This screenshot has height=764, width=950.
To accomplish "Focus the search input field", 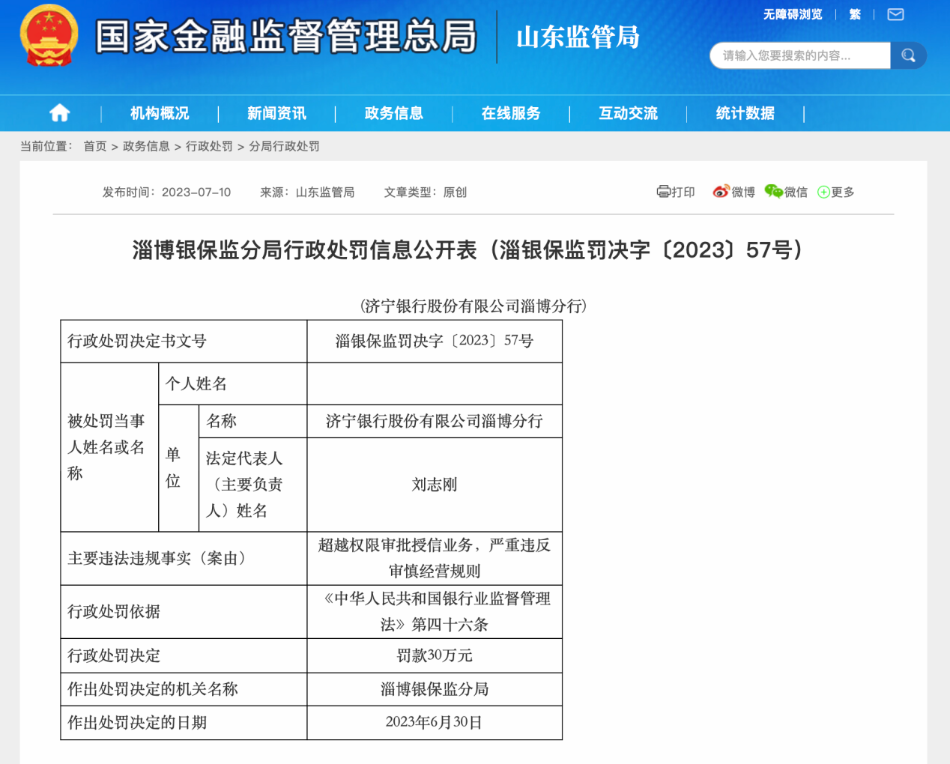I will (800, 55).
